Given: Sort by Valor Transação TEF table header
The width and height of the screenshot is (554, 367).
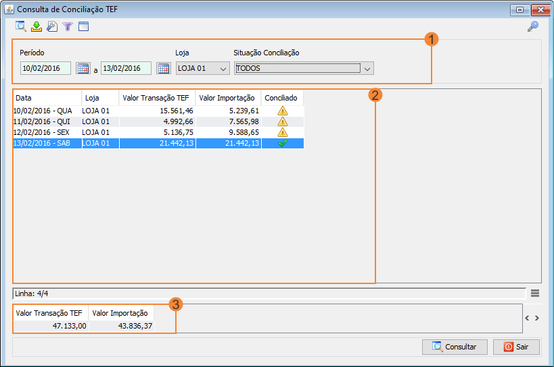Looking at the screenshot, I should coord(157,98).
